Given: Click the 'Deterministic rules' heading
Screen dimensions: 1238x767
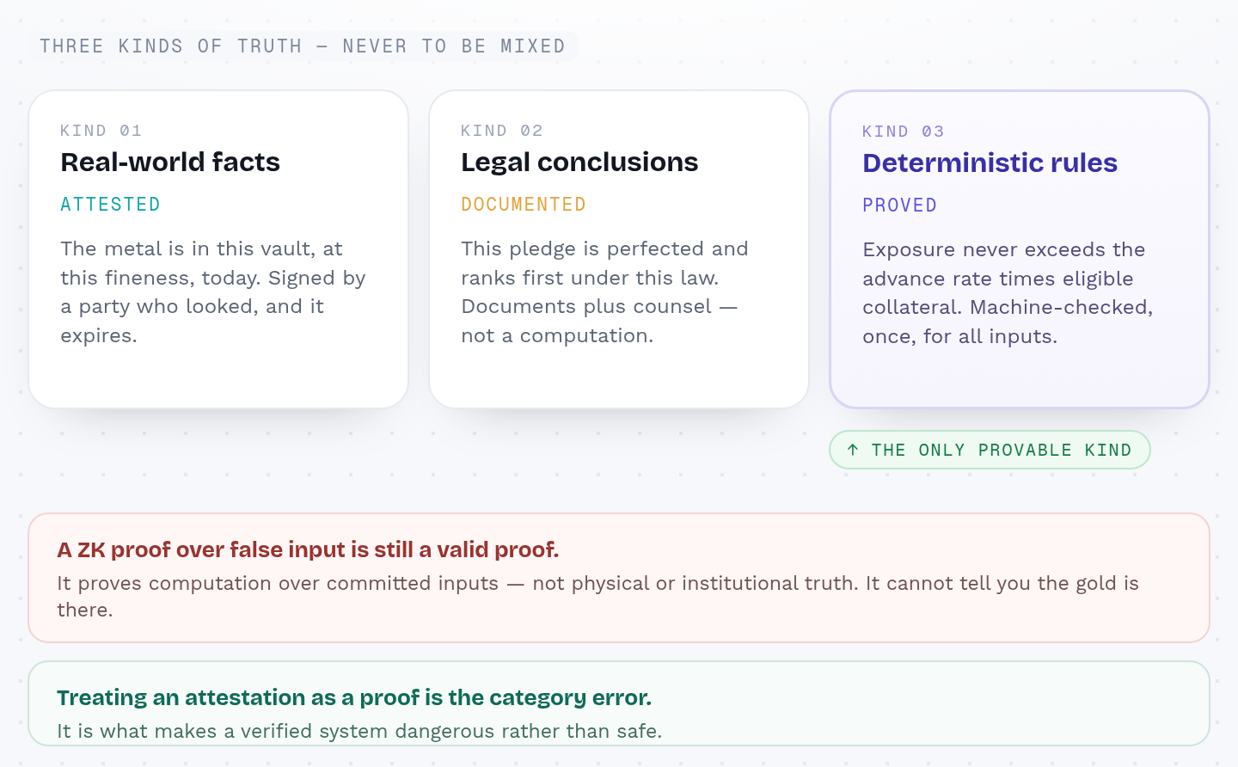Looking at the screenshot, I should pos(990,163).
